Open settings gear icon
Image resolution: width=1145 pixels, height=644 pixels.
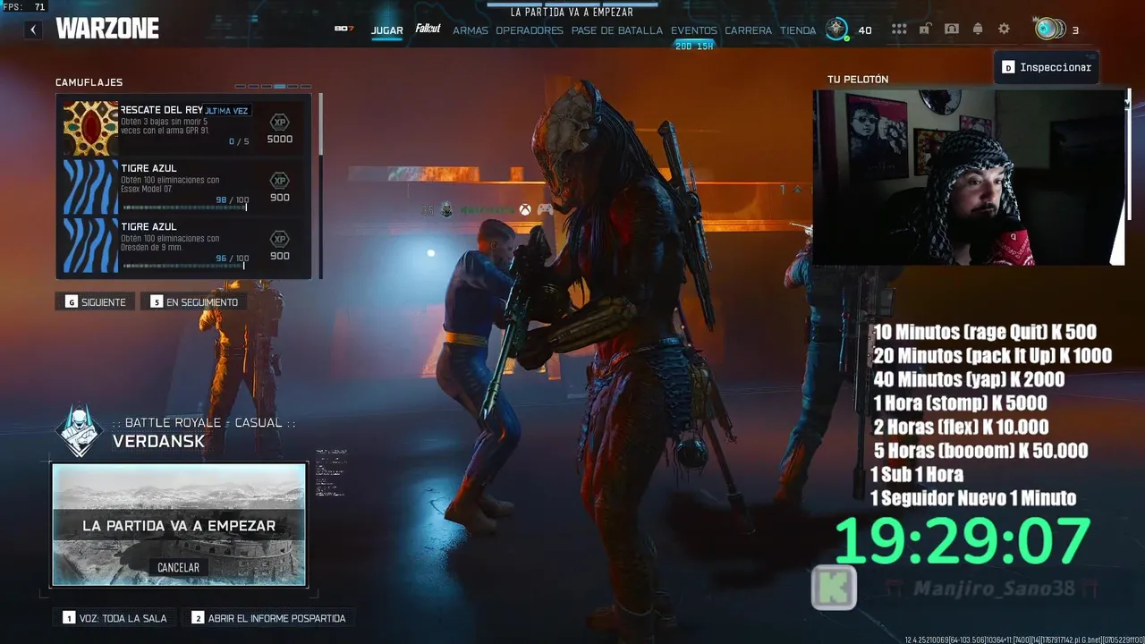tap(1004, 30)
